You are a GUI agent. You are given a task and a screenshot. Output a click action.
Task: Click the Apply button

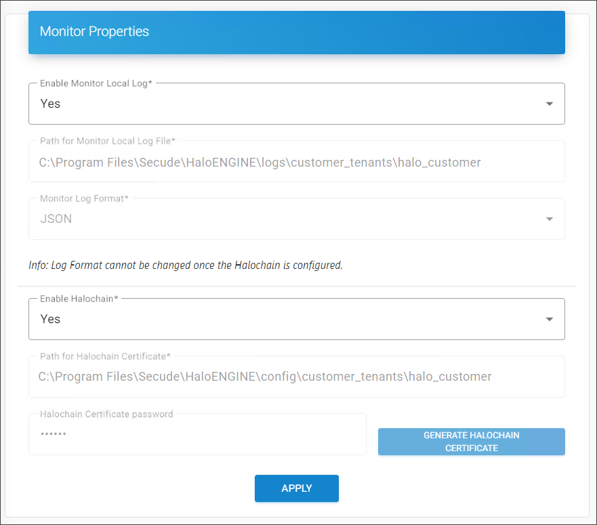tap(296, 488)
